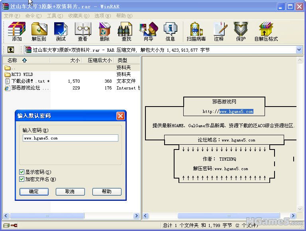Click comment pane scroll right arrow
This screenshot has width=306, height=231.
pos(293,215)
